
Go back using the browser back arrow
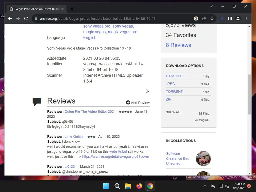click(x=10, y=18)
